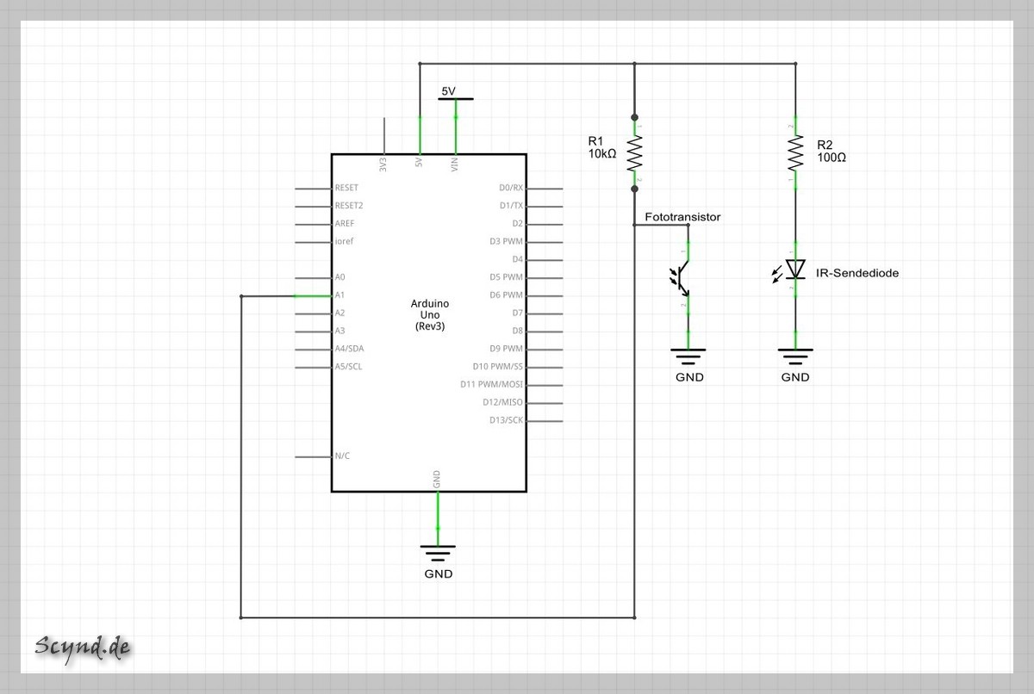Click the Scynd.de watermark logo
The width and height of the screenshot is (1034, 694).
83,645
